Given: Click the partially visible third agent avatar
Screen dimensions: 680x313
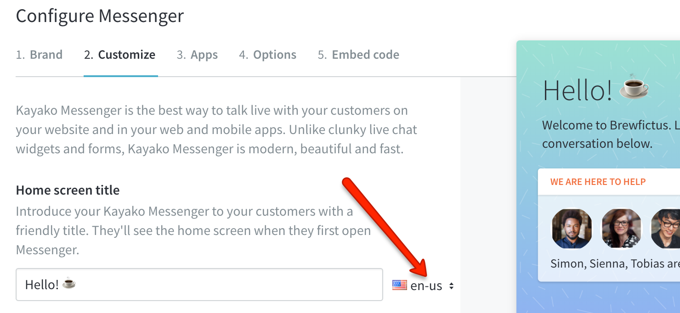Looking at the screenshot, I should tap(666, 229).
